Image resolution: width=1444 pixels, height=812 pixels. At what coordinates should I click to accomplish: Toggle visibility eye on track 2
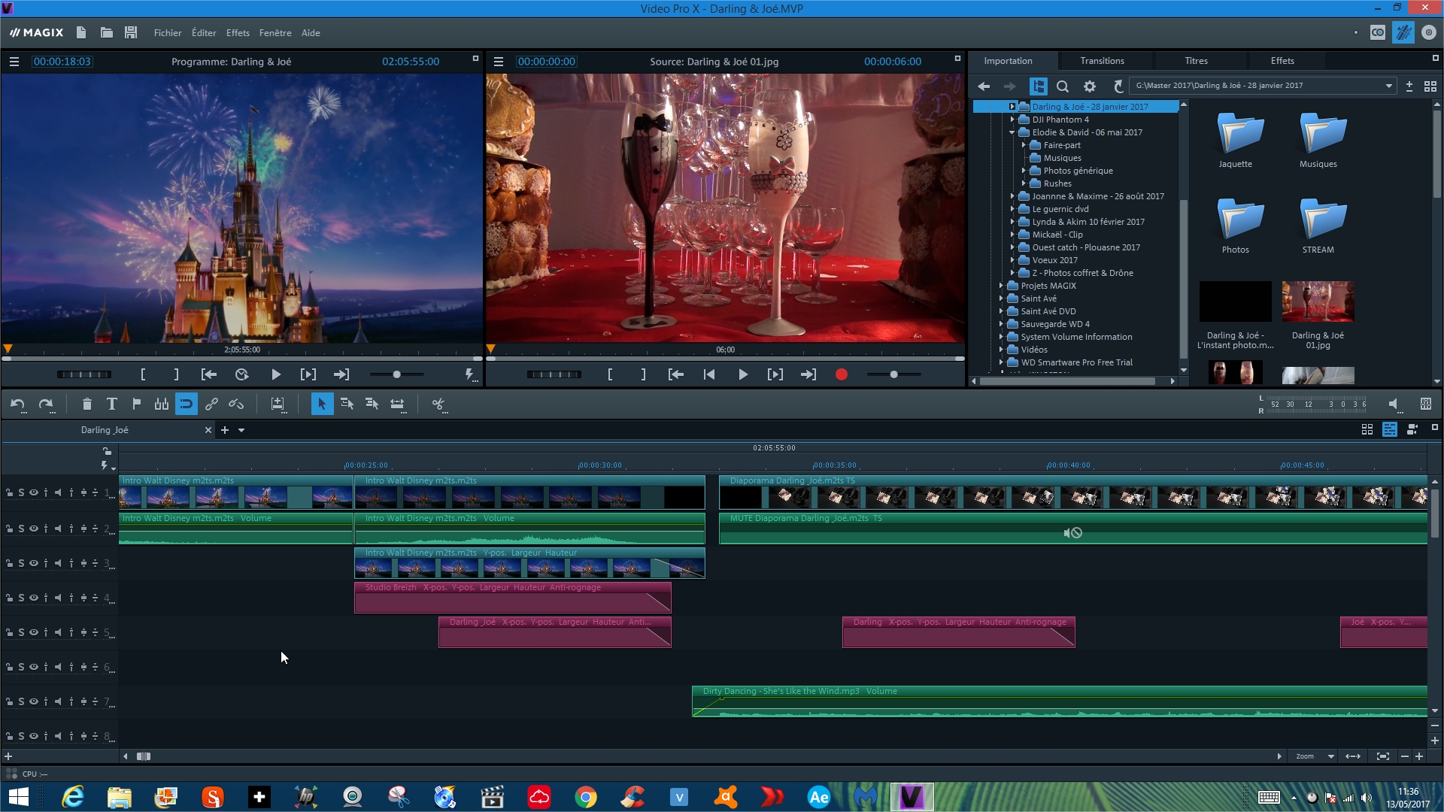[x=33, y=529]
